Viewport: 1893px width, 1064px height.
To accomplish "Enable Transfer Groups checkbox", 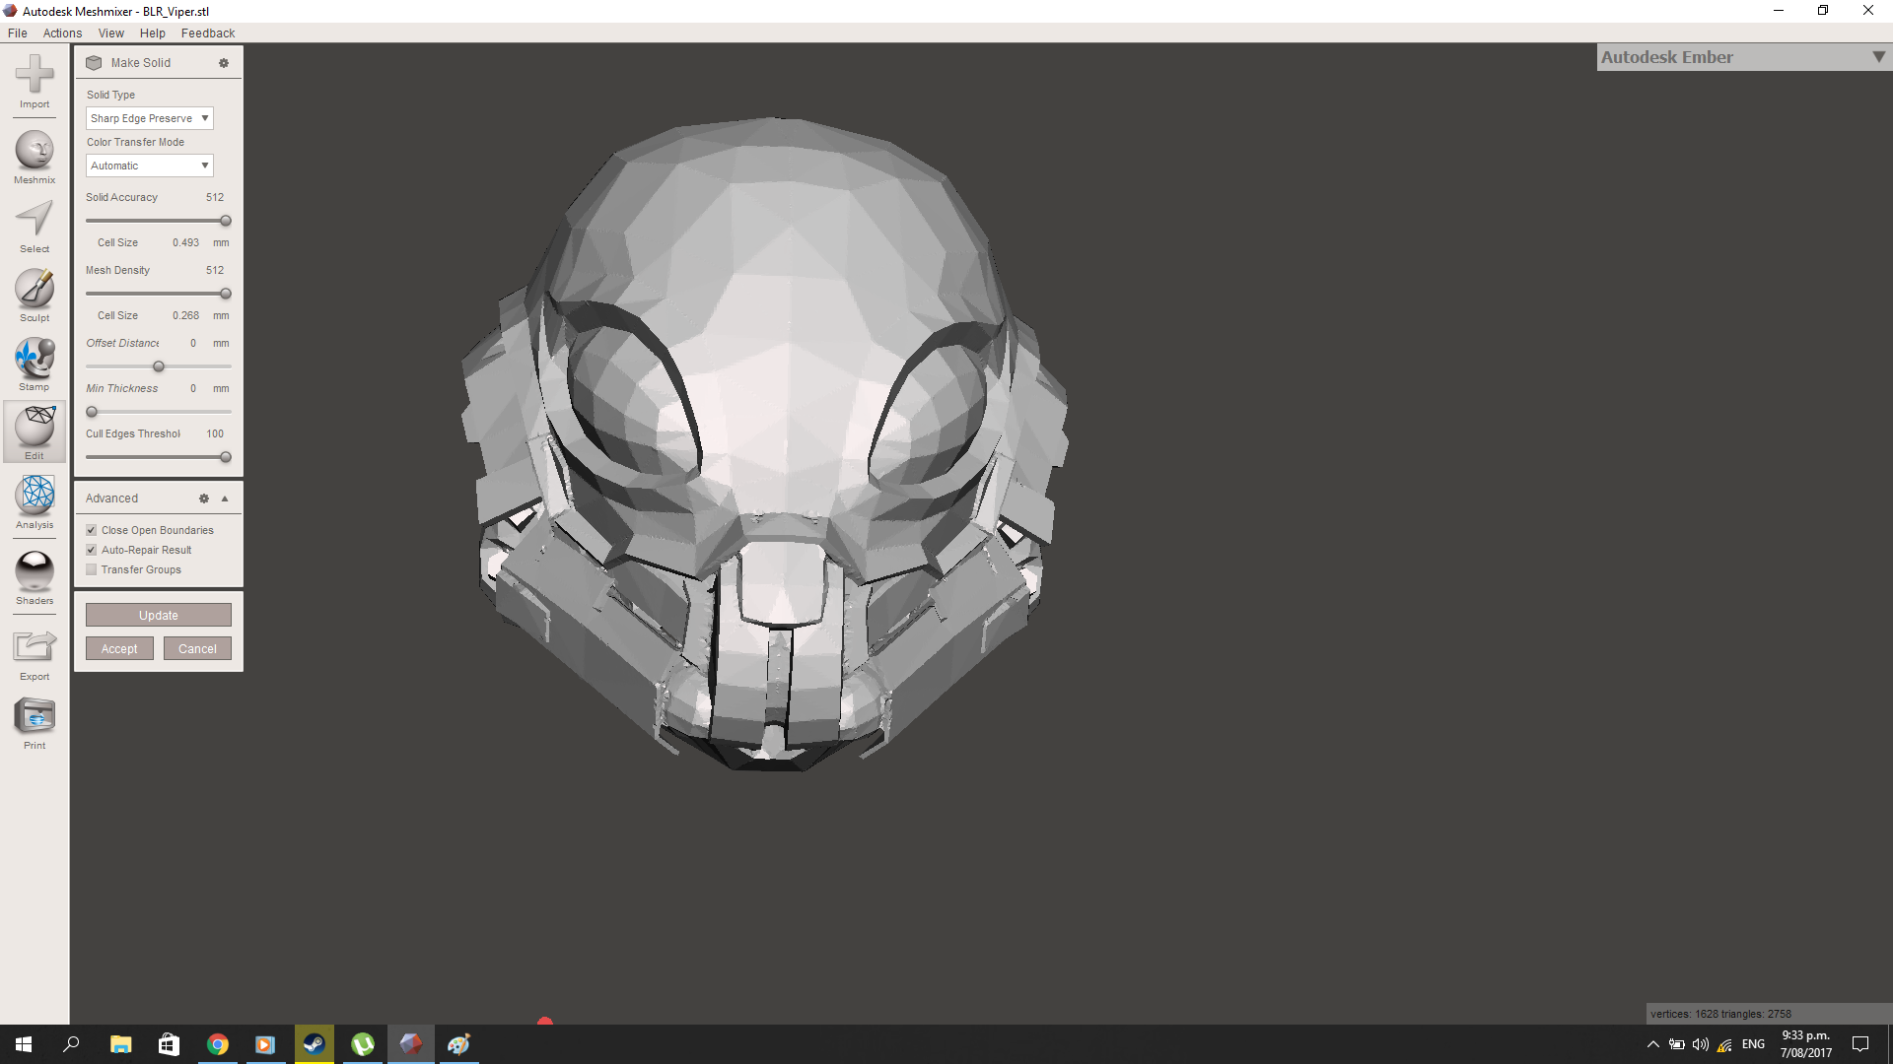I will pyautogui.click(x=92, y=569).
